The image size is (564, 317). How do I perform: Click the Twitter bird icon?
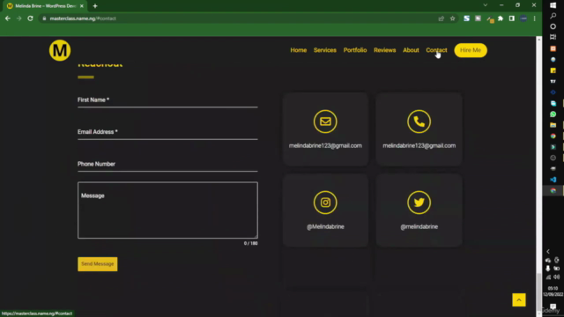(419, 203)
